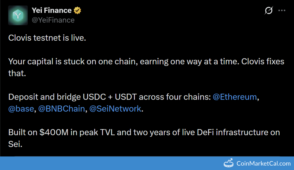Click the blue footer banner
294x170 pixels.
click(118, 163)
